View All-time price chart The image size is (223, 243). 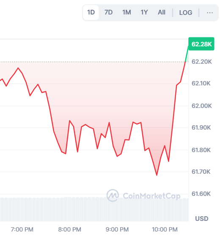tap(162, 12)
